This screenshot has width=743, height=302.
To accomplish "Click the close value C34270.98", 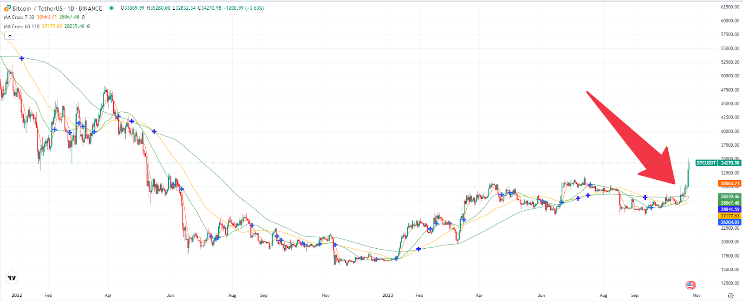I will 209,8.
